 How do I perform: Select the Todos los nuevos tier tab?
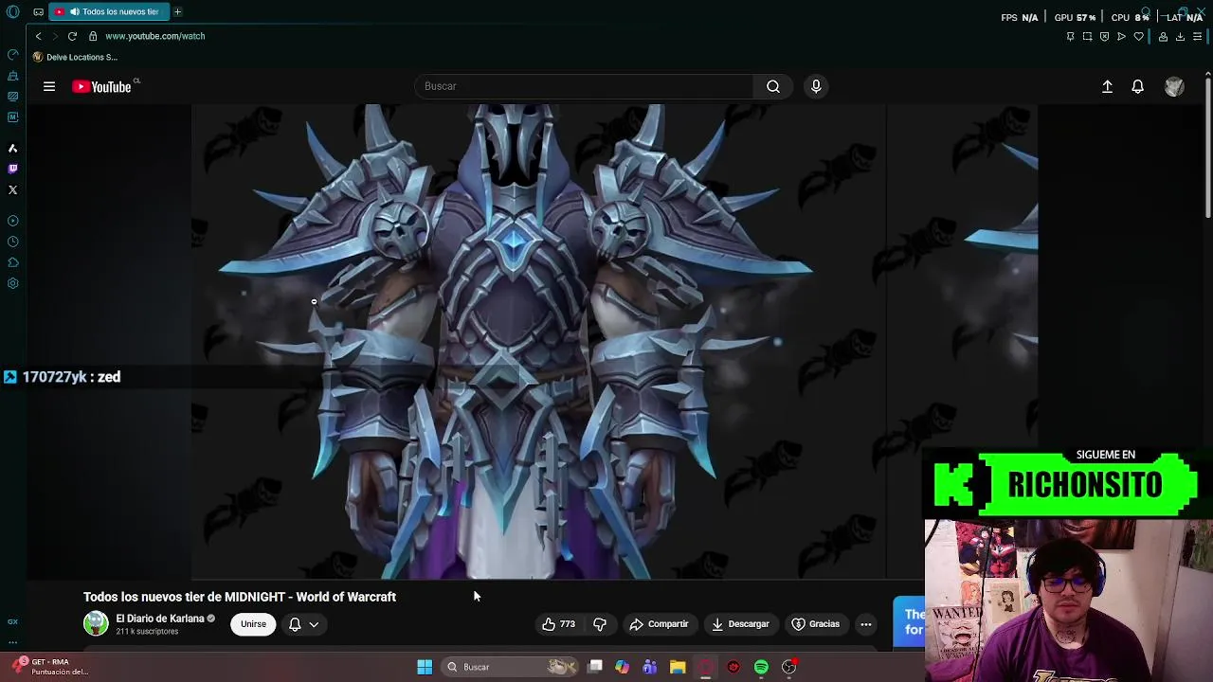110,11
